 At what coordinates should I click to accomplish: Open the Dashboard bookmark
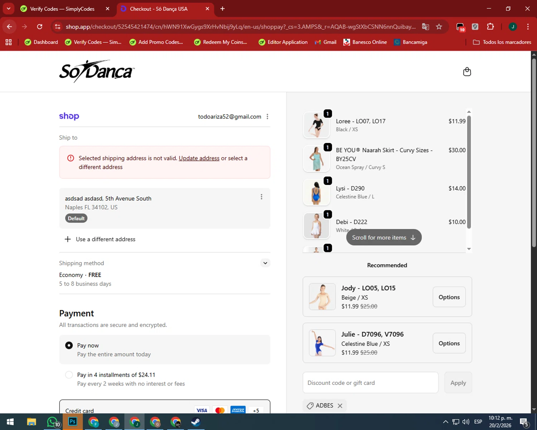pyautogui.click(x=41, y=42)
